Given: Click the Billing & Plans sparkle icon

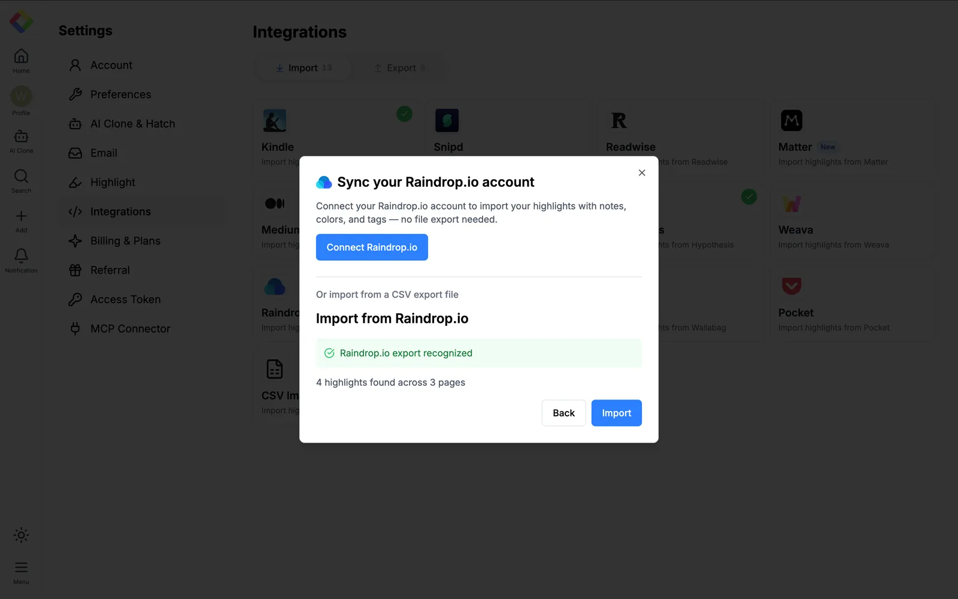Looking at the screenshot, I should tap(75, 241).
